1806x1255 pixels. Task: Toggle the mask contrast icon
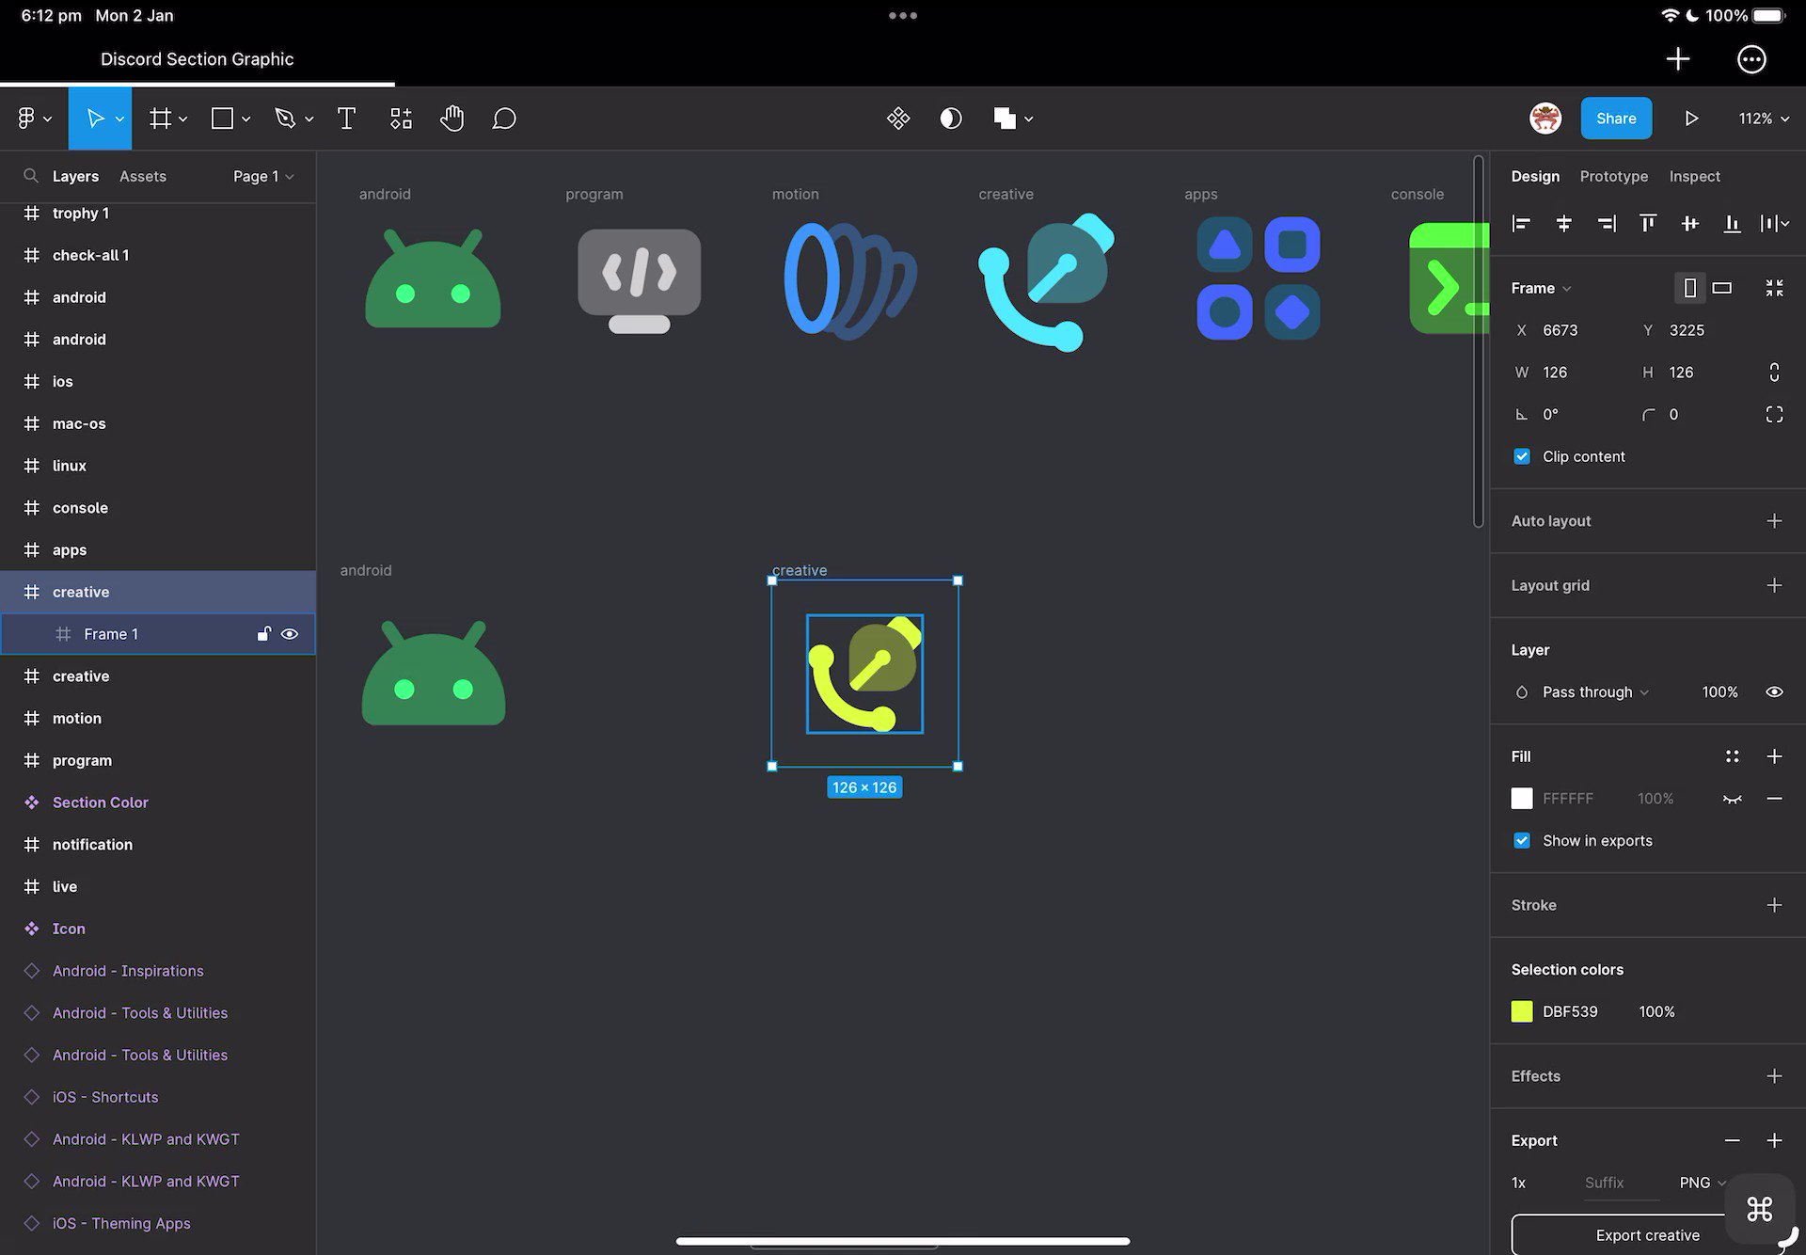pos(951,119)
